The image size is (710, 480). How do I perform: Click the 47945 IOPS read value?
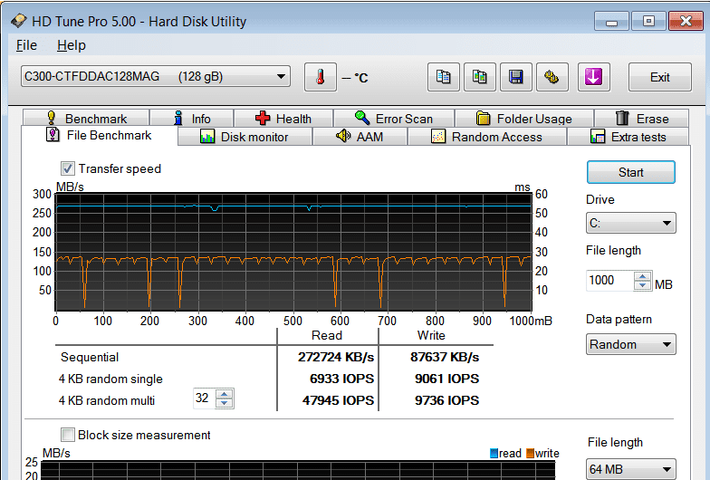(x=339, y=400)
